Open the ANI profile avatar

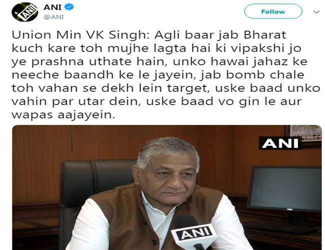tap(24, 12)
